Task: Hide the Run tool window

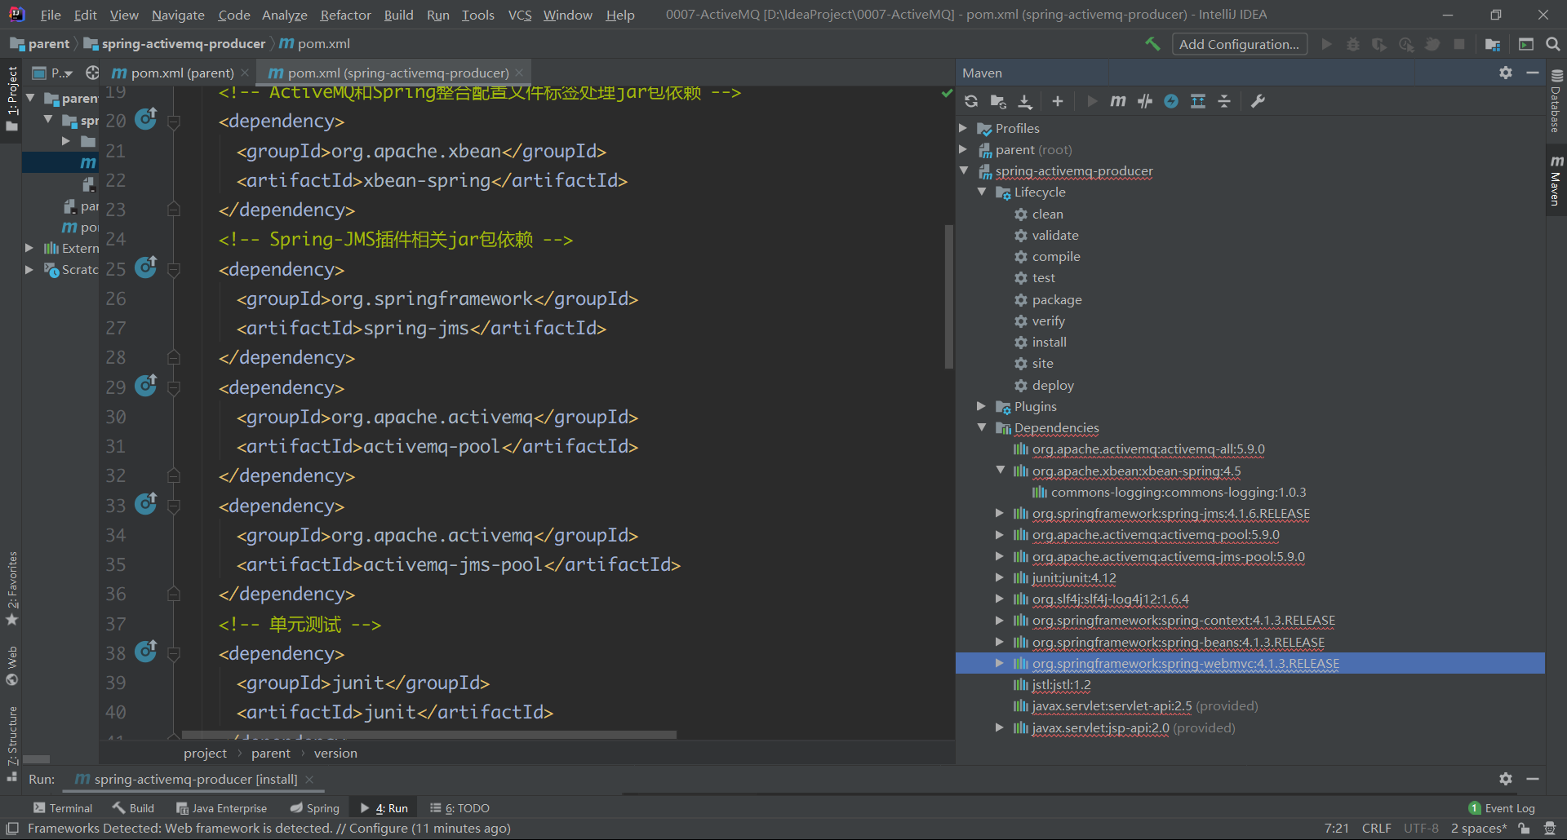Action: (x=1533, y=779)
